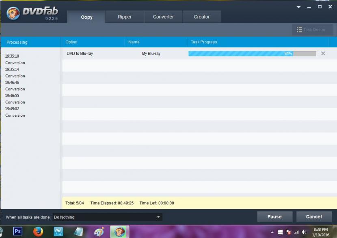Screen dimensions: 337x238
Task: Open the Creator tab
Action: coord(202,17)
